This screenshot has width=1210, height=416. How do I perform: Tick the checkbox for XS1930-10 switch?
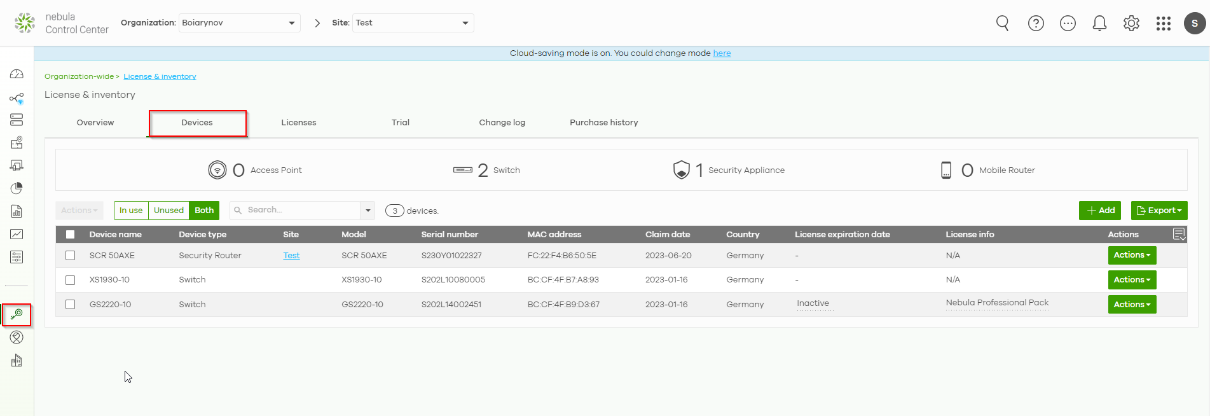coord(71,280)
